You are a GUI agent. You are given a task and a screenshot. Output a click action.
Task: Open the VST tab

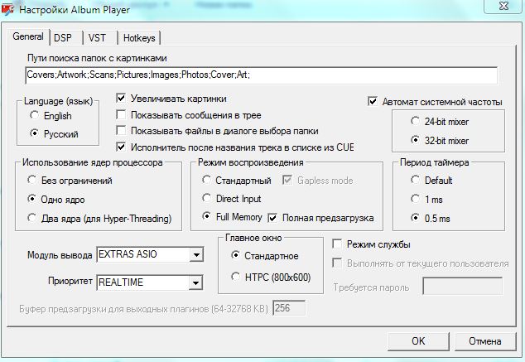pos(99,38)
